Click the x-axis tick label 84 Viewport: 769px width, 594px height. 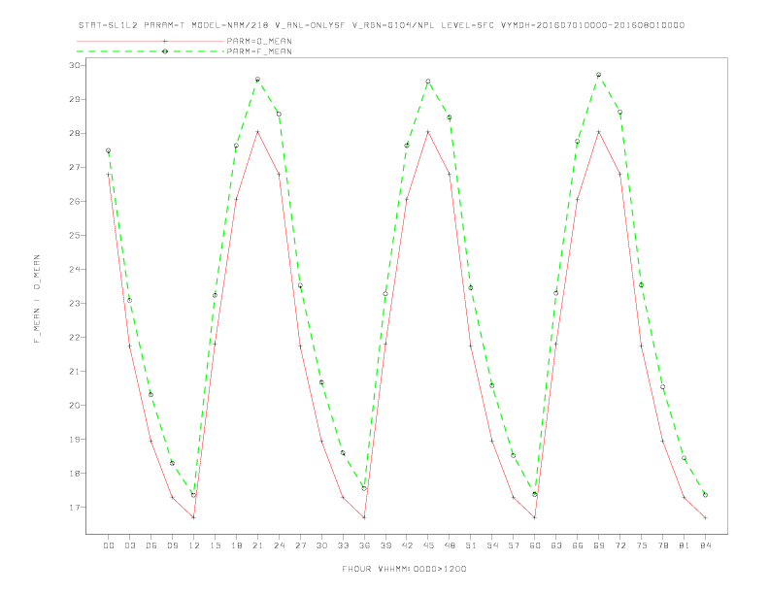pos(705,545)
